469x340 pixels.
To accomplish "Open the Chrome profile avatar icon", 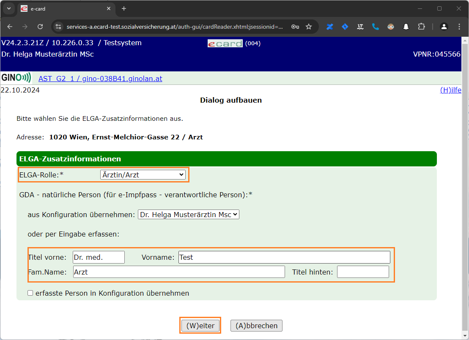I will click(x=444, y=27).
